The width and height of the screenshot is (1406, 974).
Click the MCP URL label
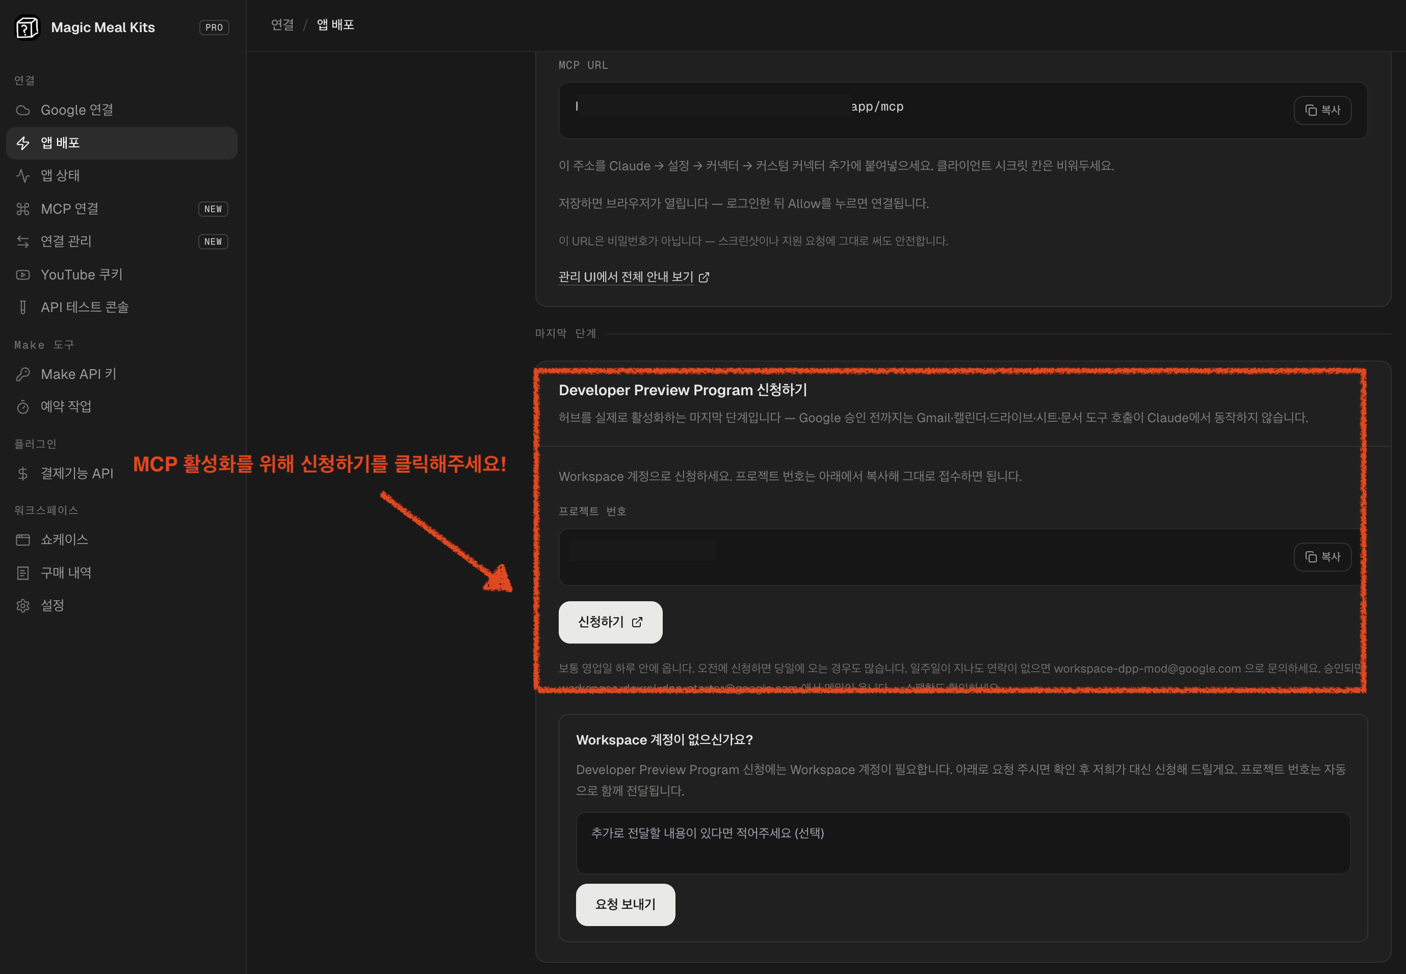coord(583,65)
